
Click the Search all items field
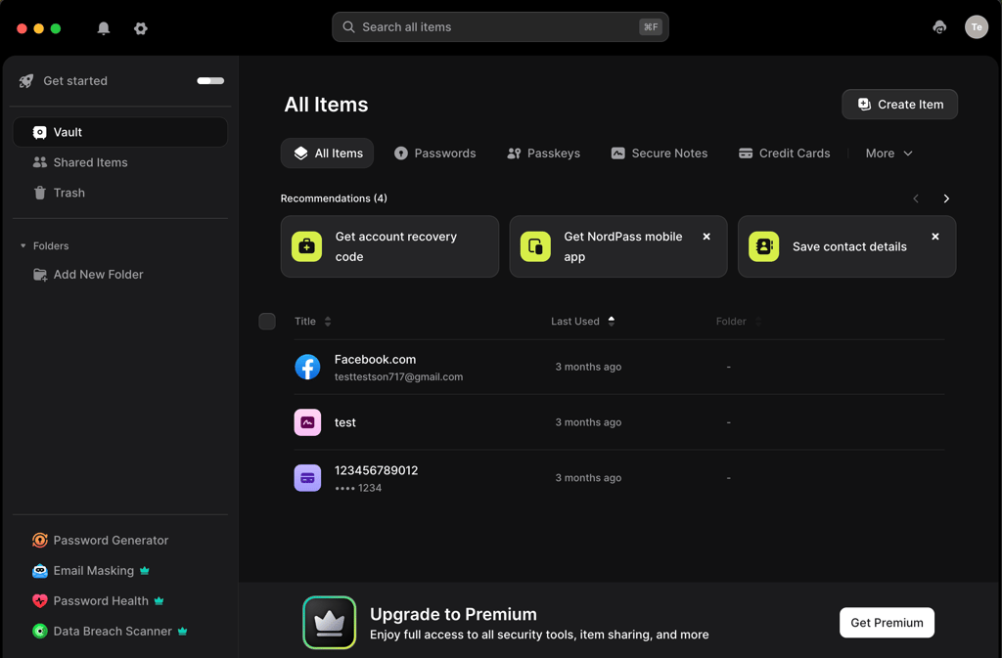pyautogui.click(x=500, y=26)
